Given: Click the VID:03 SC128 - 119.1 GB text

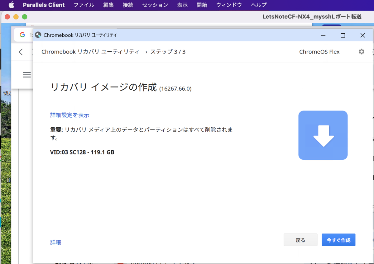Looking at the screenshot, I should coord(82,153).
